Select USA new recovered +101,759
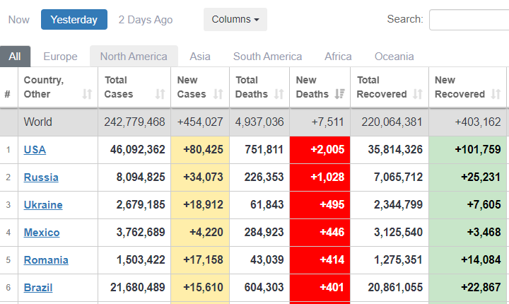Viewport: 509px width, 304px height. point(478,150)
